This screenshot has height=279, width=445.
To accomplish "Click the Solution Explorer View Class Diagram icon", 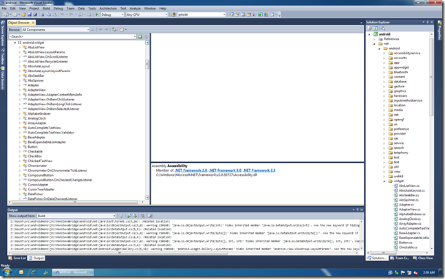I will (x=383, y=28).
